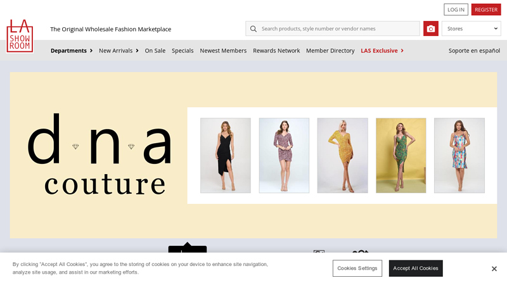Viewport: 507px width, 285px height.
Task: Expand the LAS Exclusive menu
Action: [x=382, y=51]
